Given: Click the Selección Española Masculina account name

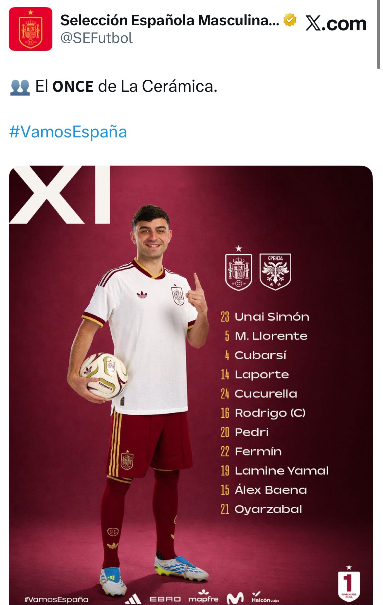Looking at the screenshot, I should coord(170,20).
